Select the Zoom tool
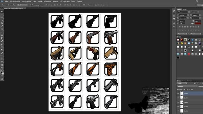 point(2,68)
